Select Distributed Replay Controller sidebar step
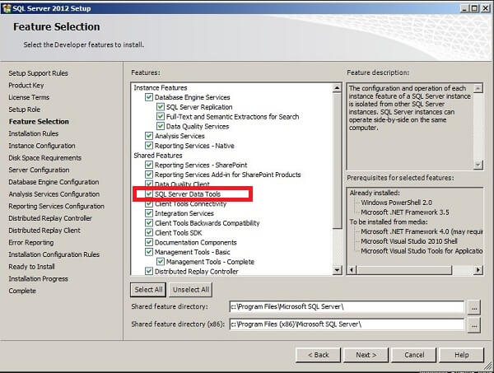 coord(50,218)
